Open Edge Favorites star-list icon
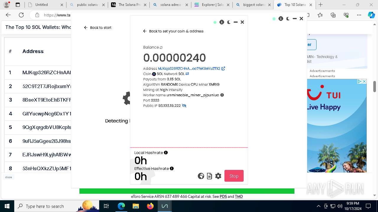 tap(320, 15)
